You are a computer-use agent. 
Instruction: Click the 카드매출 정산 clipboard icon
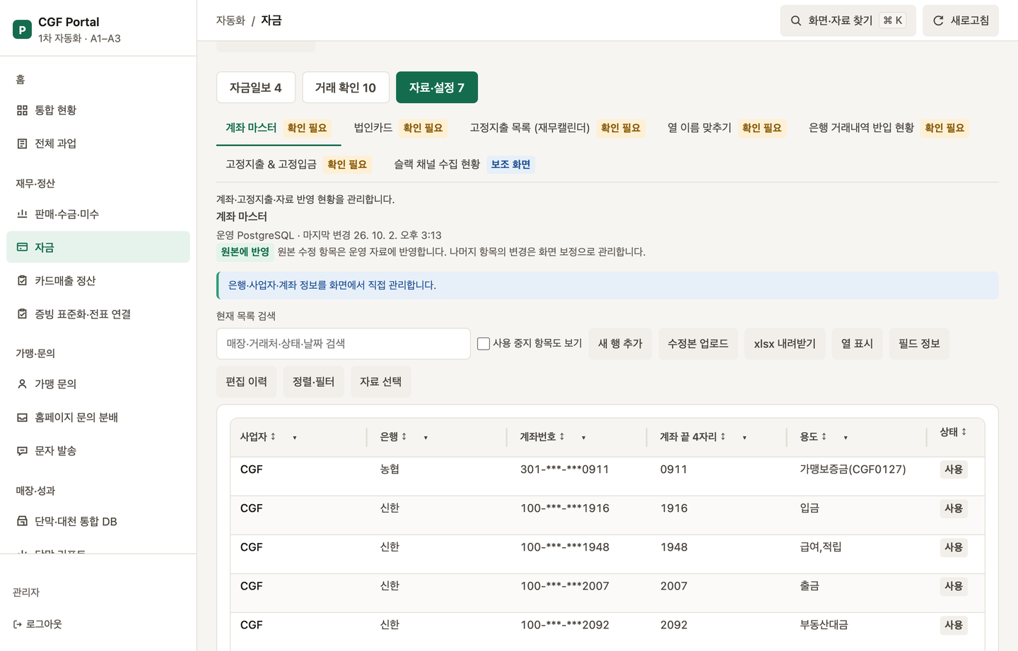(x=22, y=280)
